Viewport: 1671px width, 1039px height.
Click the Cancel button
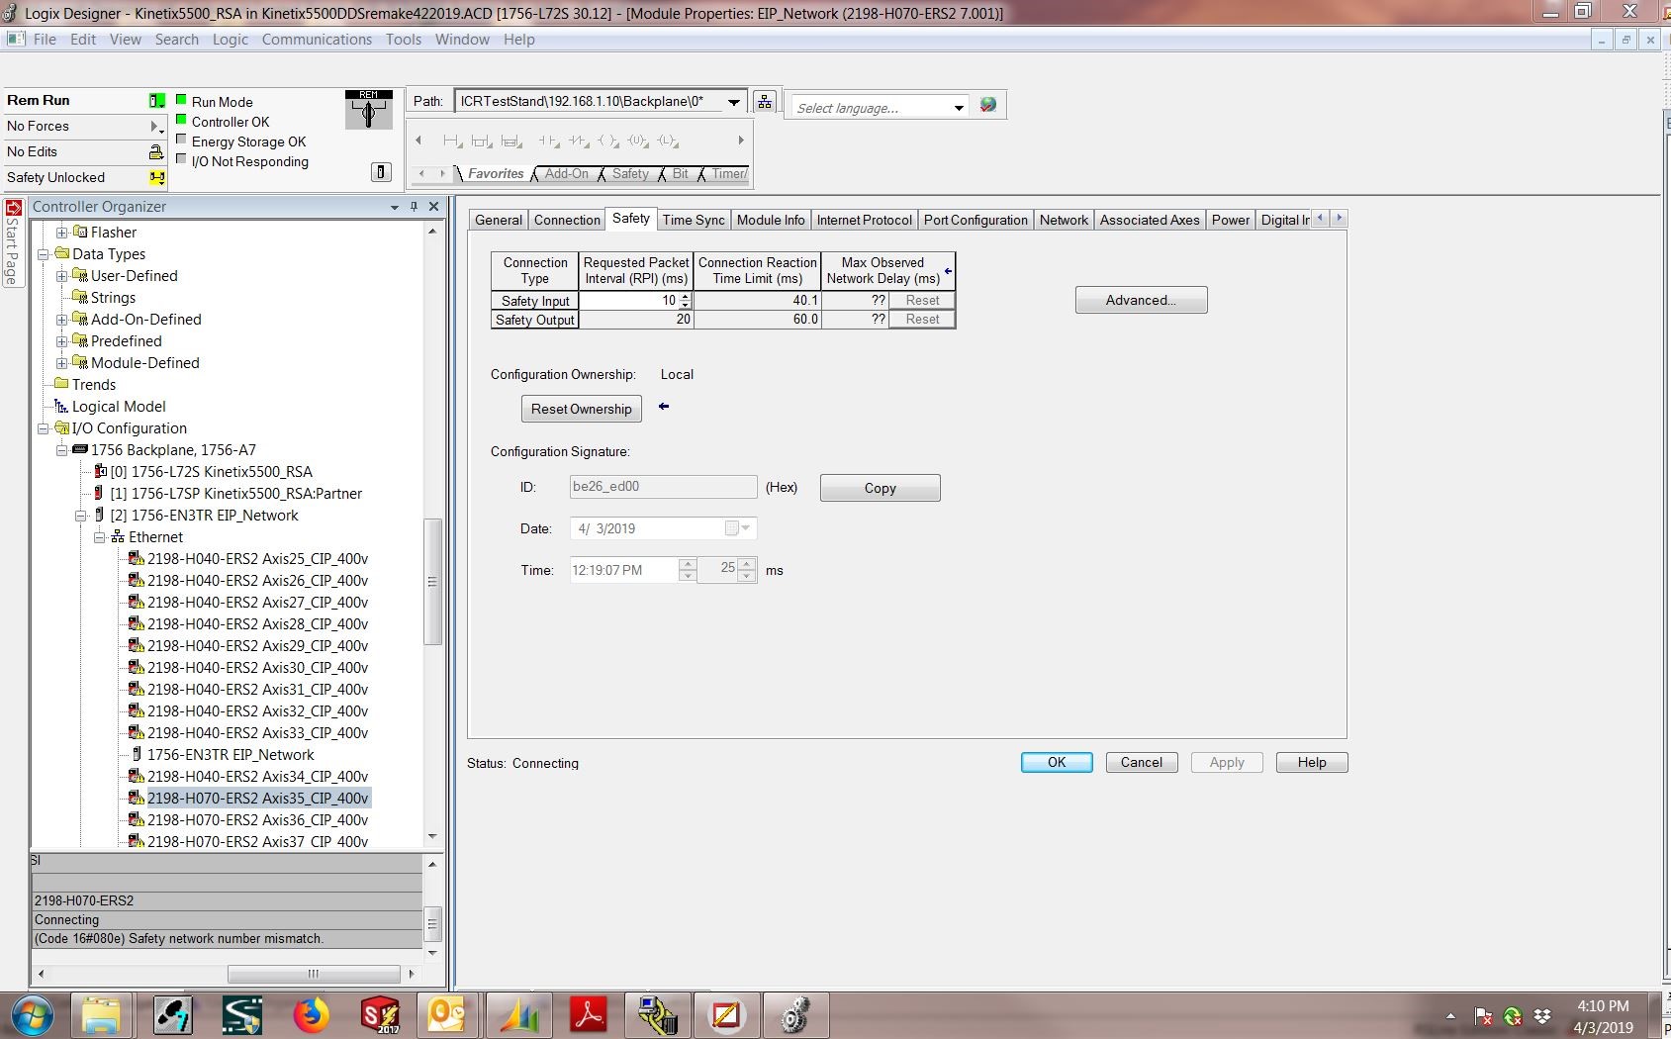tap(1141, 762)
